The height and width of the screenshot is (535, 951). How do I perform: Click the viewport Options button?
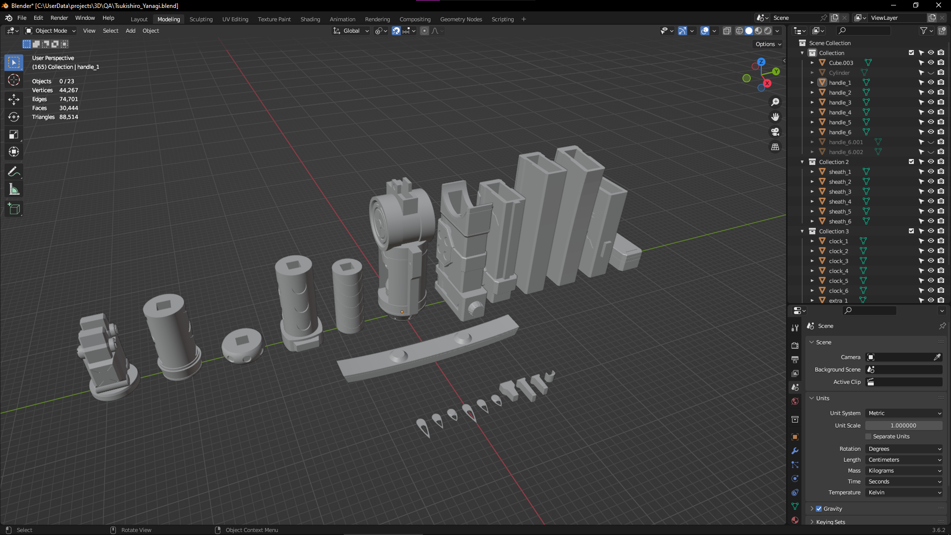768,44
